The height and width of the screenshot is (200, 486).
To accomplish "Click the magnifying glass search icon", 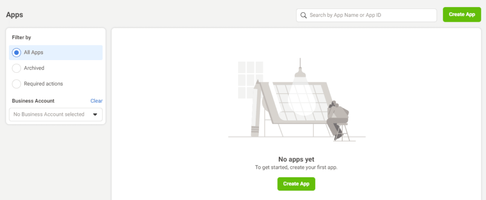I will 304,15.
